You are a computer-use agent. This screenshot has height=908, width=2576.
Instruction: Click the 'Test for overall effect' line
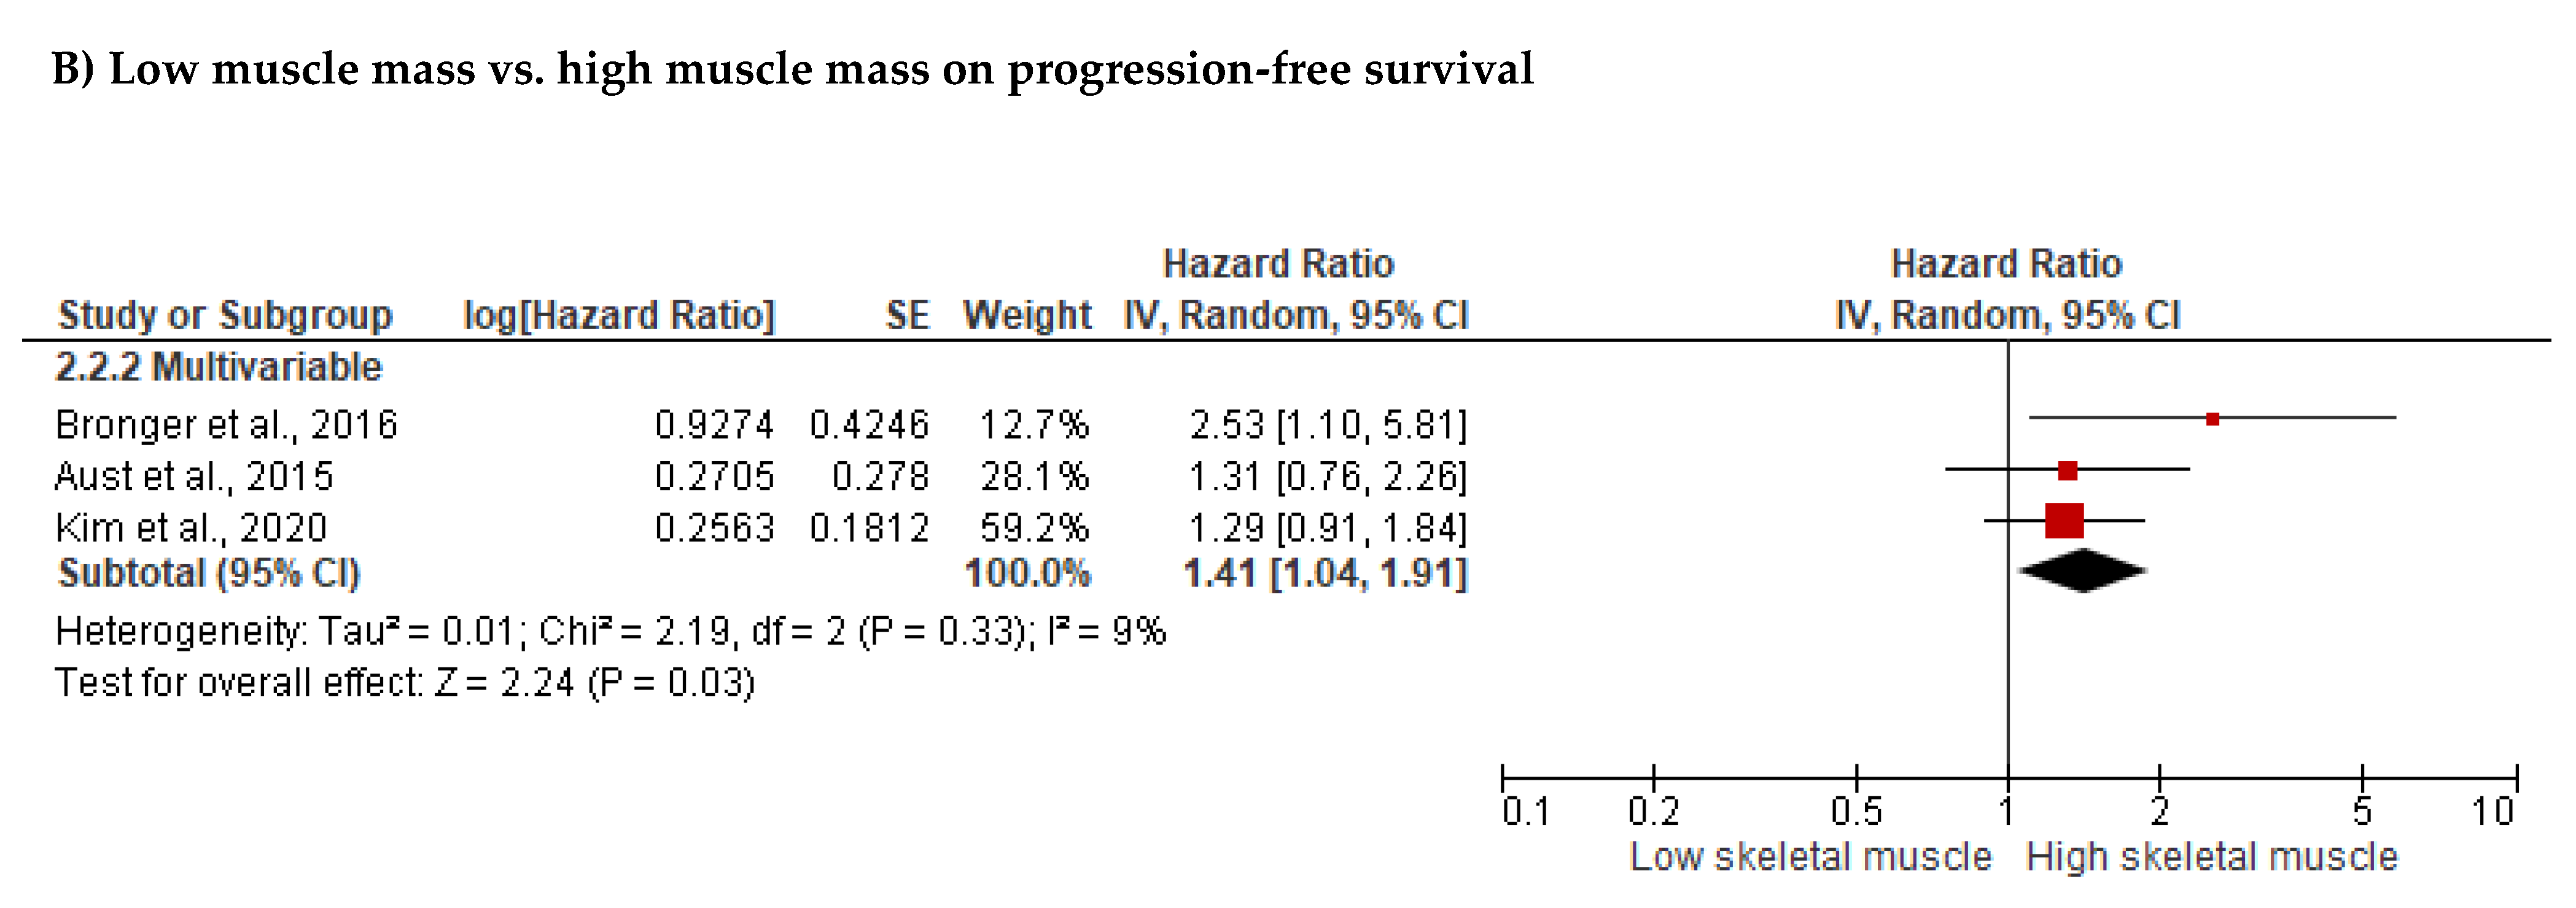pyautogui.click(x=404, y=683)
